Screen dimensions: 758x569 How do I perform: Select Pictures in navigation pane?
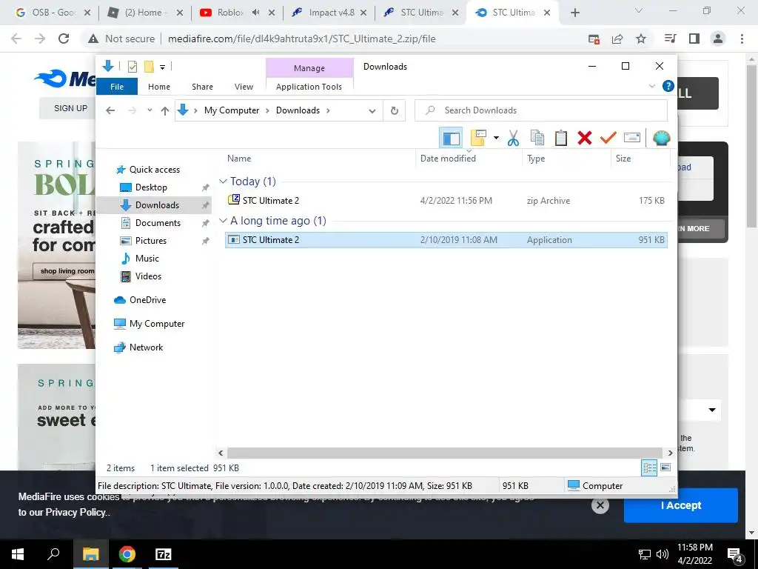150,241
